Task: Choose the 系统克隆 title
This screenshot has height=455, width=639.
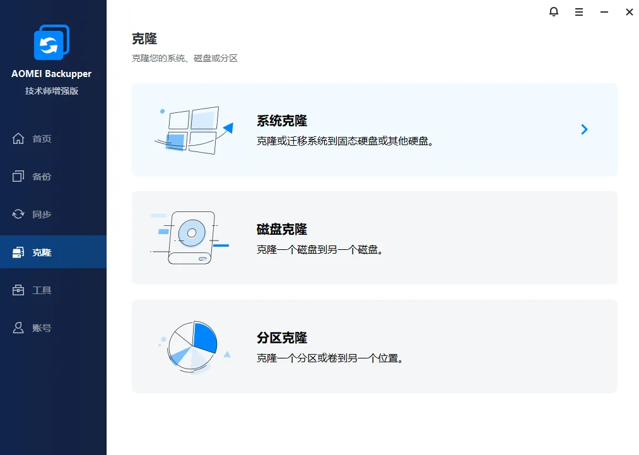Action: [x=281, y=121]
